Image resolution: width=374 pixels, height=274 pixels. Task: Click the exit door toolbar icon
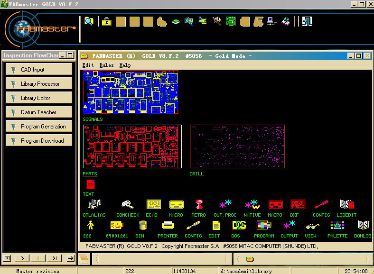307,21
